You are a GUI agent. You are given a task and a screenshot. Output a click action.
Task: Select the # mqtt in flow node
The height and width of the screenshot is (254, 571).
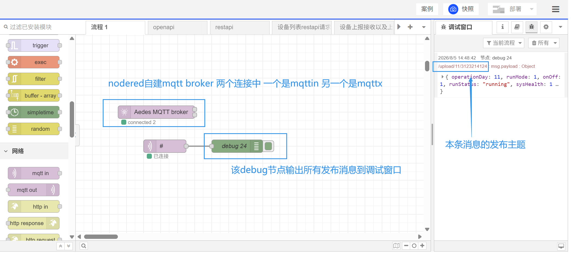(x=165, y=146)
